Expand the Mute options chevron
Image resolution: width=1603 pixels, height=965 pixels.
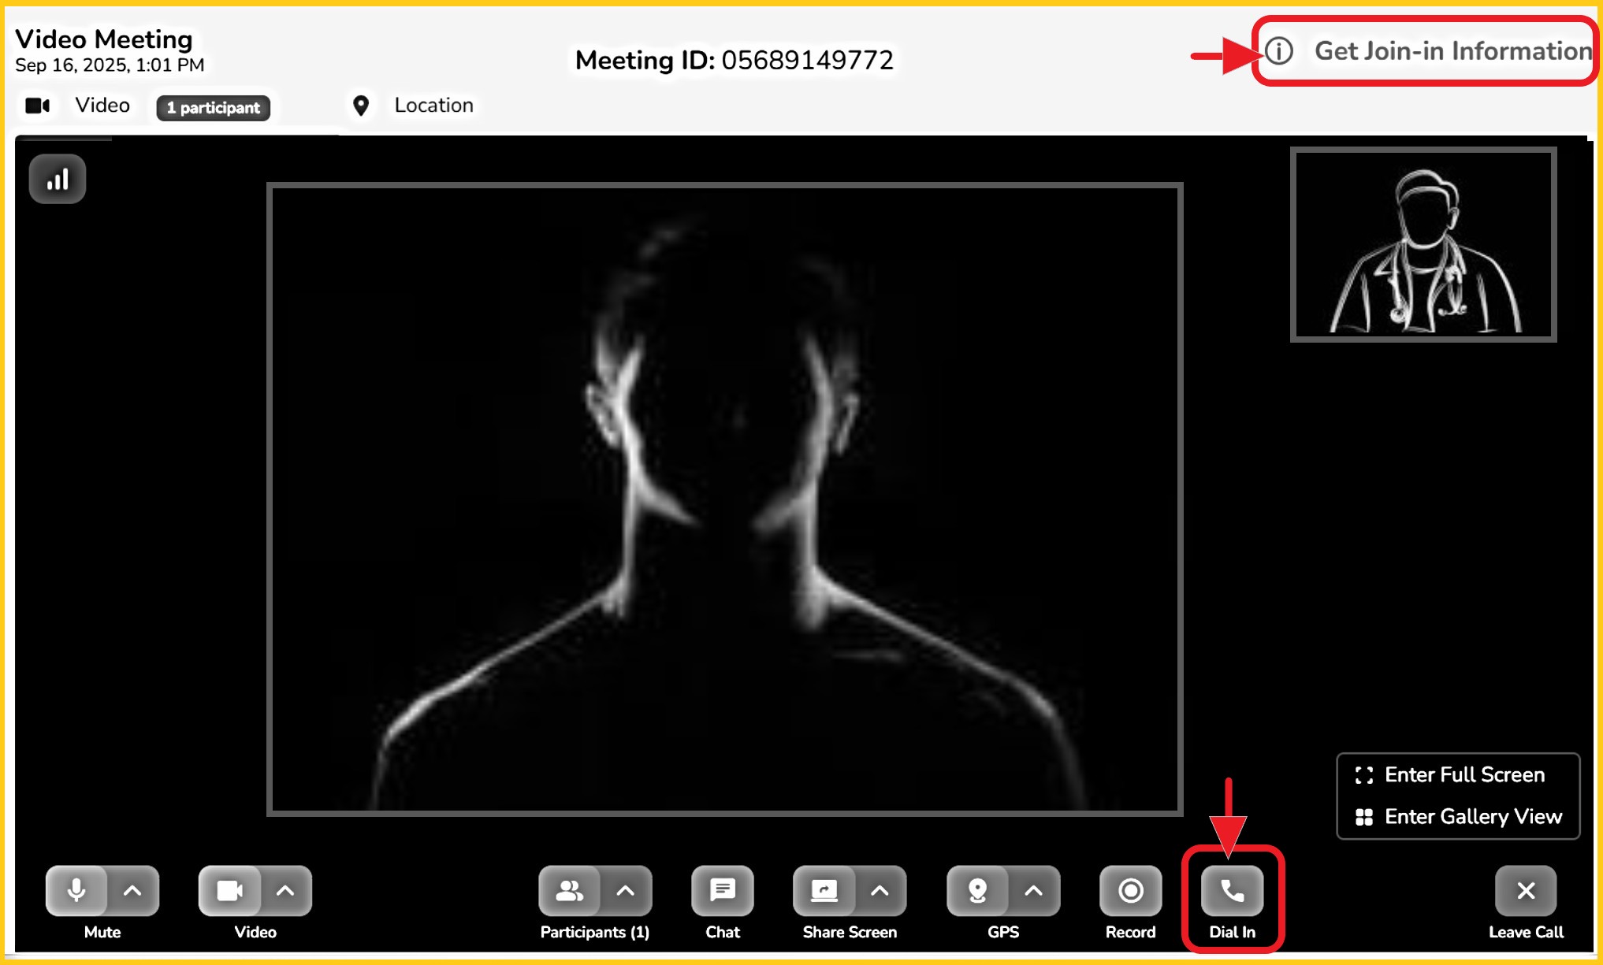pos(132,891)
